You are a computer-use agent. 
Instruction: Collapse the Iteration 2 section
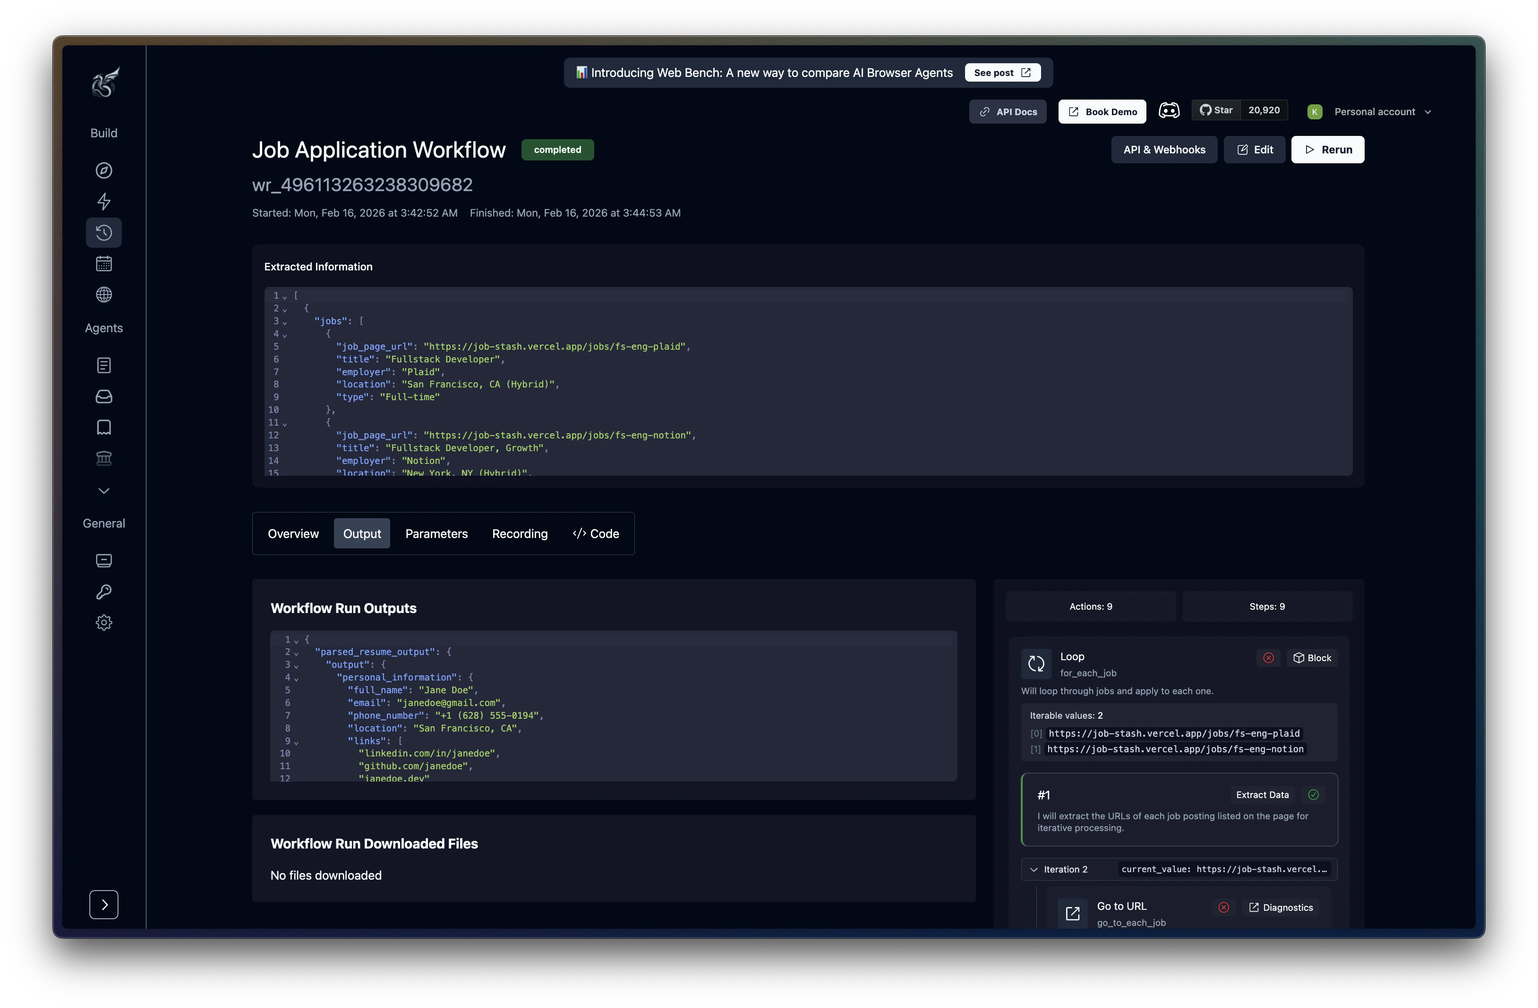click(x=1034, y=869)
